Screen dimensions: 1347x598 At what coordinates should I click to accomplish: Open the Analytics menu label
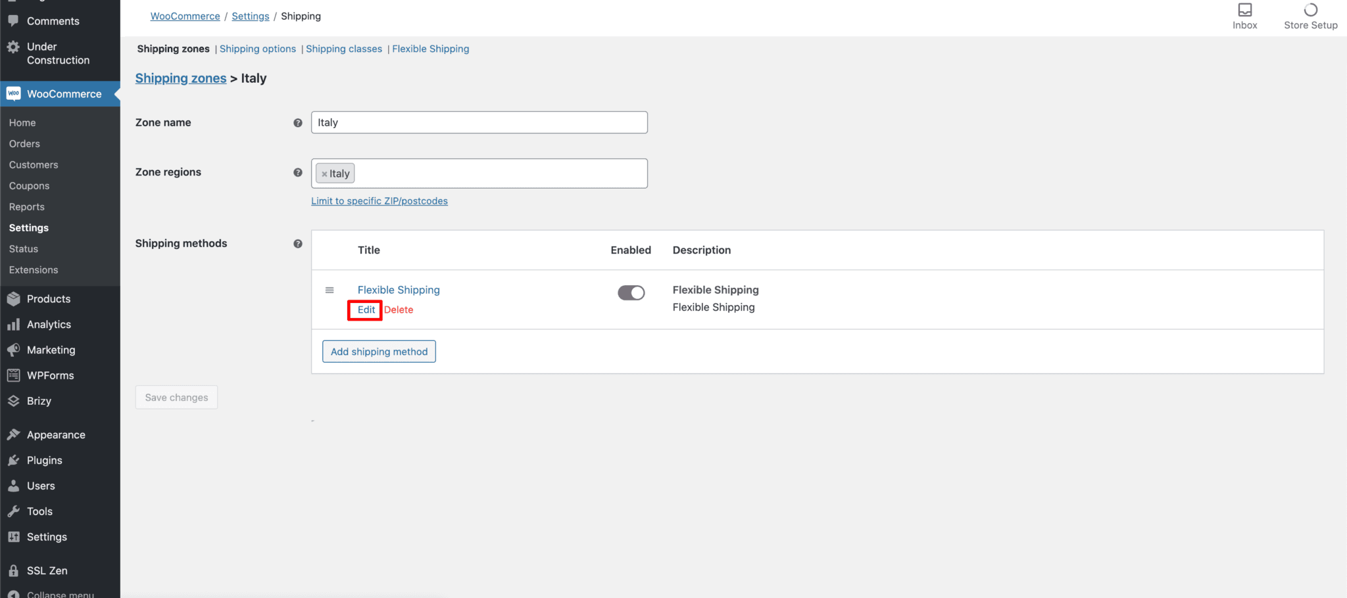49,325
